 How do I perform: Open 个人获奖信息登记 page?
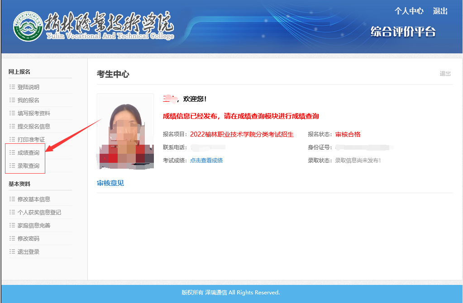coord(39,212)
